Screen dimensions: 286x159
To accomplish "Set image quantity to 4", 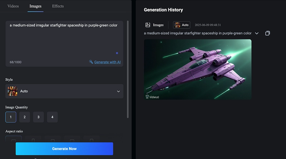I will pyautogui.click(x=52, y=117).
